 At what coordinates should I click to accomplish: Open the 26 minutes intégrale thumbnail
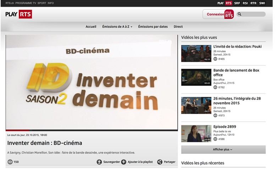(x=196, y=105)
